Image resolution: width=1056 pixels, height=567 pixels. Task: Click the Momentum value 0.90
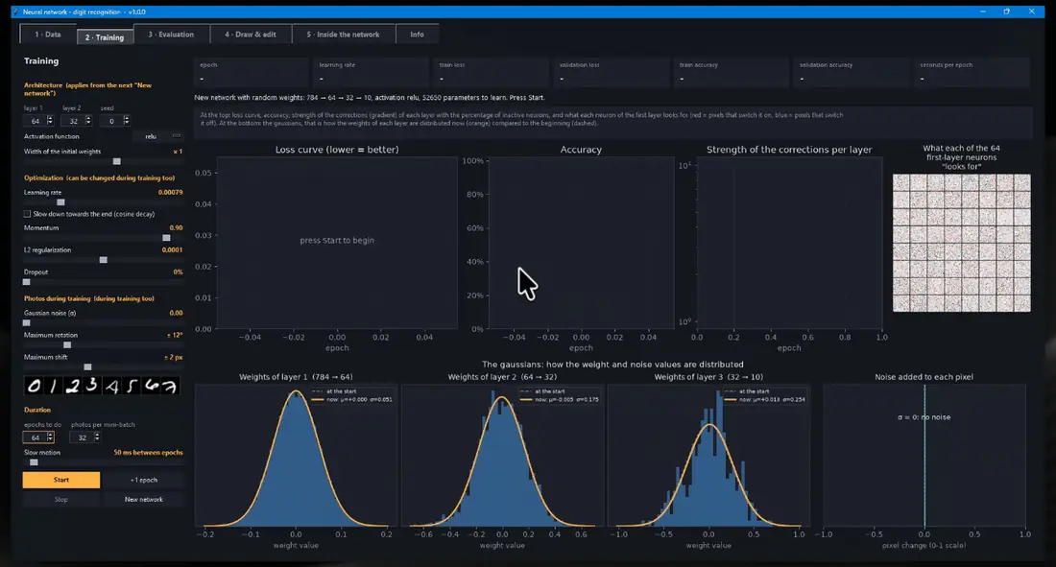click(176, 227)
